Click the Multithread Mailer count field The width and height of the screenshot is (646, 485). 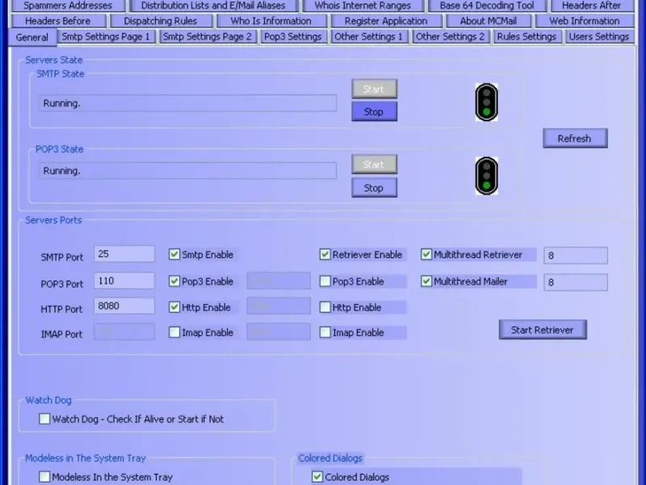click(576, 282)
